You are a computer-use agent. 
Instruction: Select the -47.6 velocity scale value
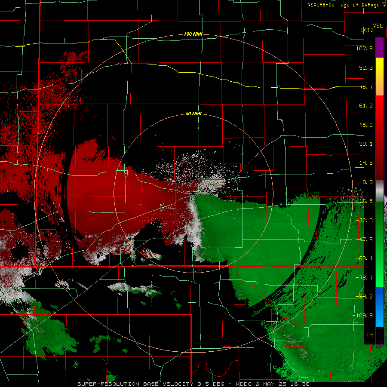[364, 240]
